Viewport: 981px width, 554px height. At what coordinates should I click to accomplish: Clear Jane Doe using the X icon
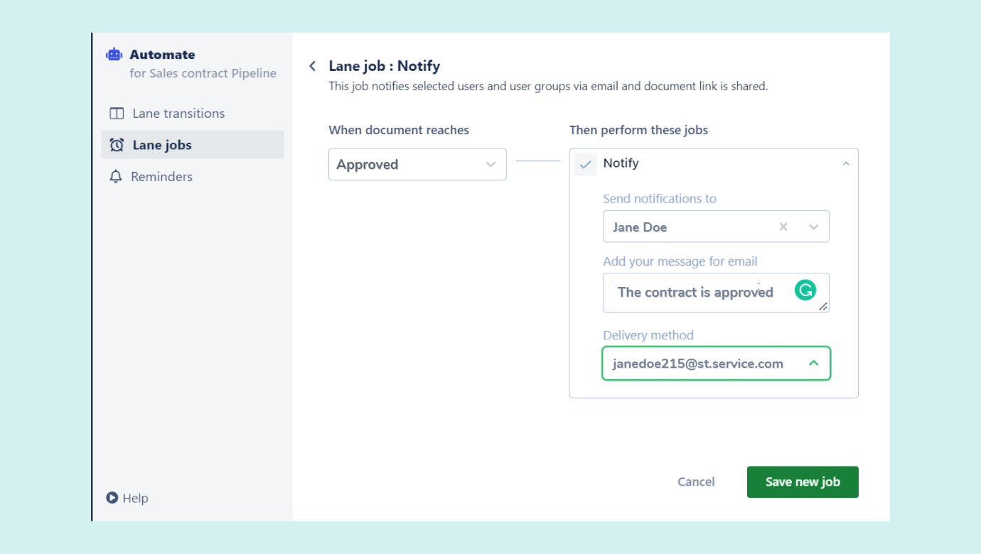[783, 227]
